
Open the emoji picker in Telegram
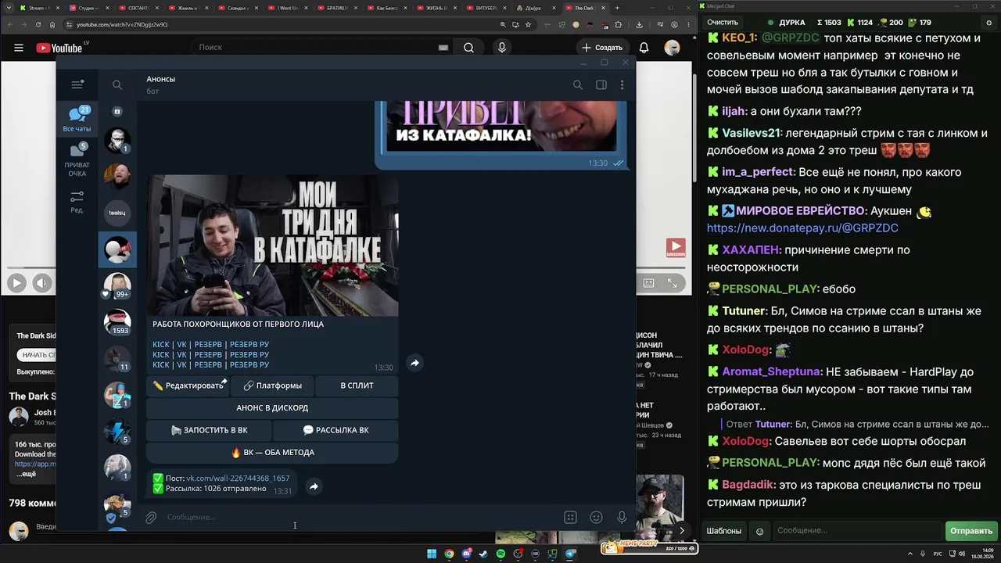(596, 517)
